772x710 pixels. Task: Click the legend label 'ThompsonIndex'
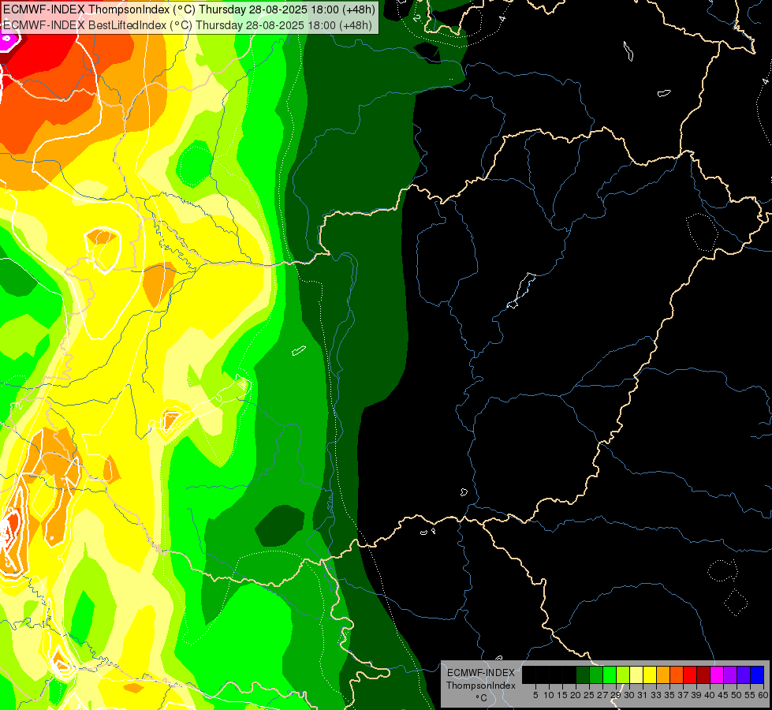click(481, 686)
